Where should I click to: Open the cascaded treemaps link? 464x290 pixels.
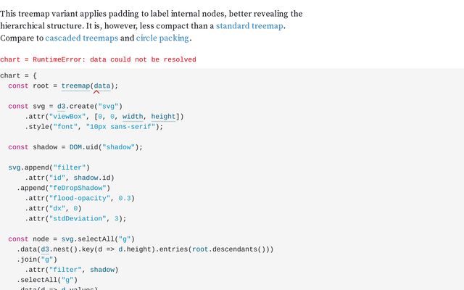pyautogui.click(x=82, y=38)
